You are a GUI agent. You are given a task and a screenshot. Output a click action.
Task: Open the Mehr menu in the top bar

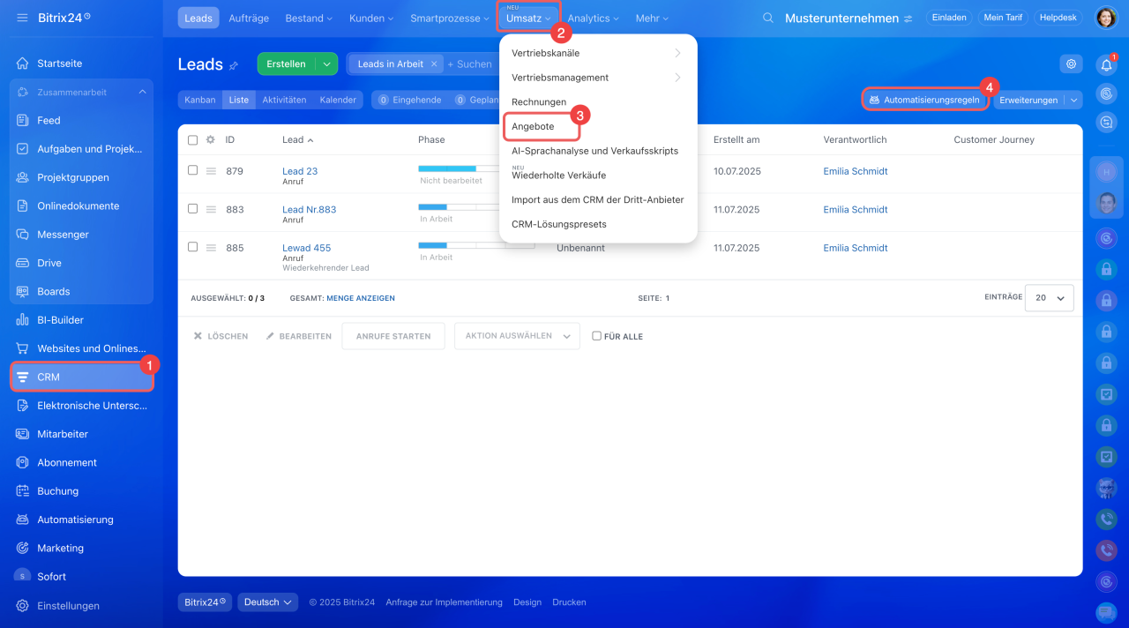[x=652, y=18]
